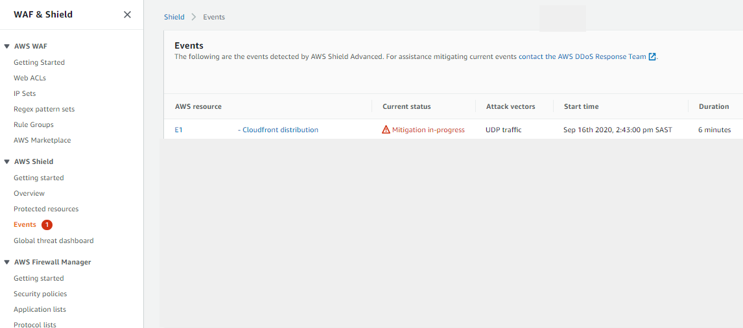
Task: Click the Start time column header
Action: click(x=581, y=107)
